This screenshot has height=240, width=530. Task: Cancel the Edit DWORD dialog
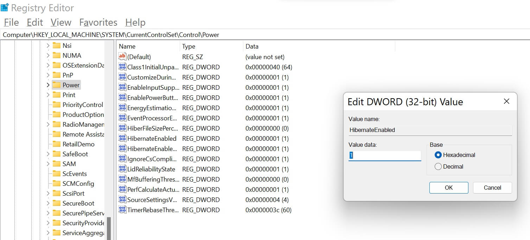(x=492, y=188)
